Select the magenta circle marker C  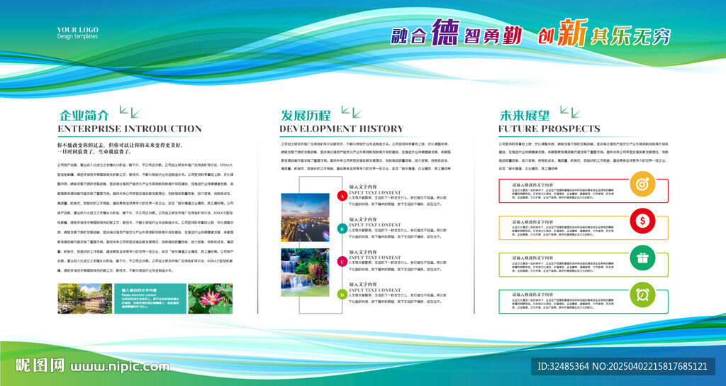[x=342, y=262]
